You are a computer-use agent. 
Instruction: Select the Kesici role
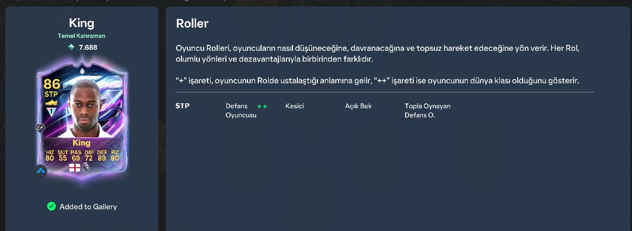point(295,106)
